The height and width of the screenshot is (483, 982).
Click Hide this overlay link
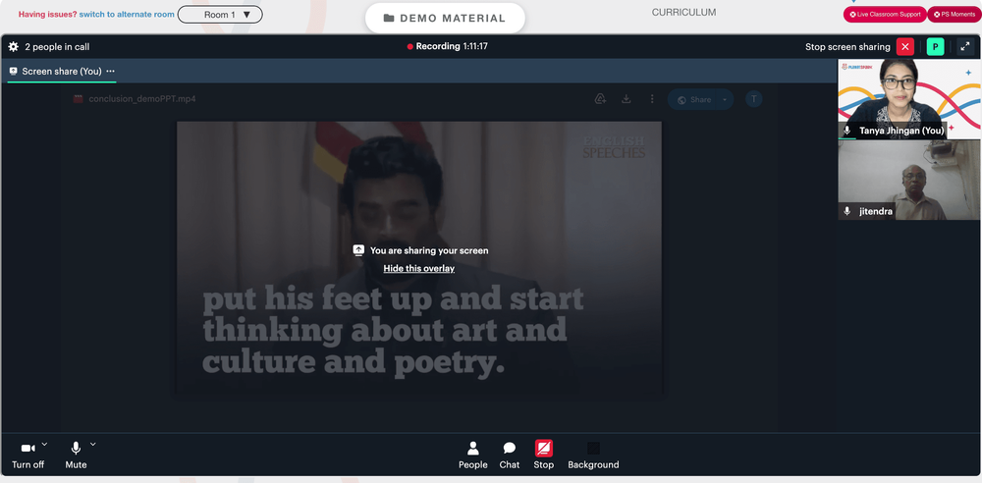tap(419, 268)
